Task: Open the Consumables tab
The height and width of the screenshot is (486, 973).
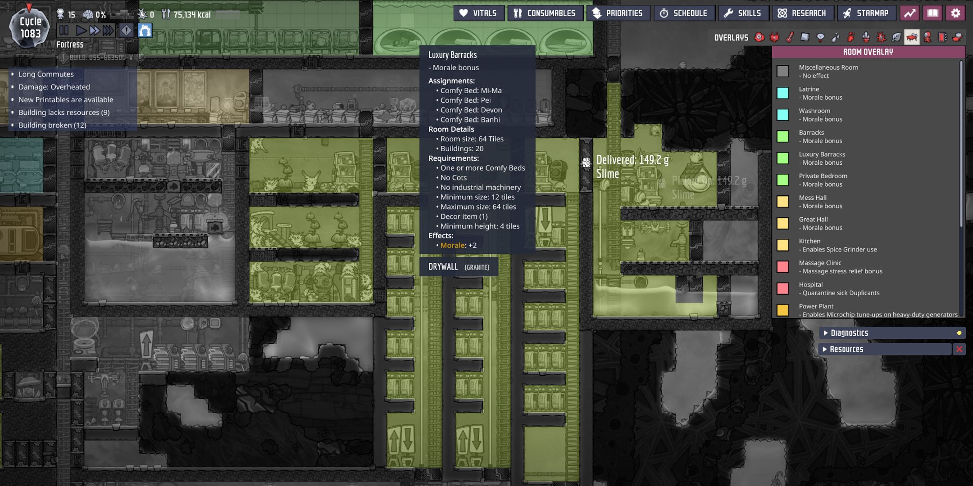Action: 545,13
